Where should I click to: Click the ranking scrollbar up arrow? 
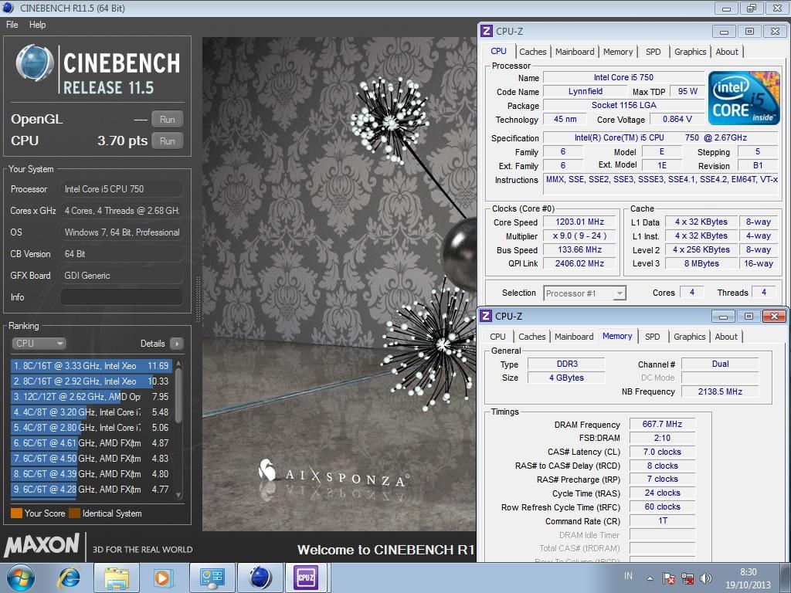coord(178,363)
